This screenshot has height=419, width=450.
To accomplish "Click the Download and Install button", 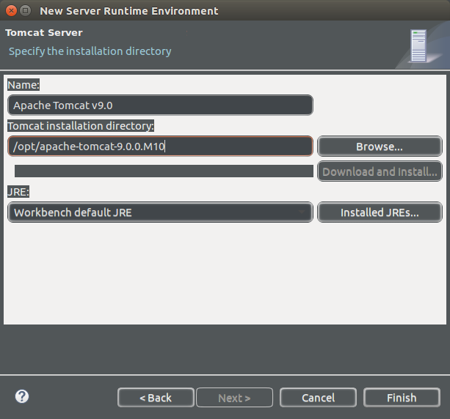I will pos(380,171).
